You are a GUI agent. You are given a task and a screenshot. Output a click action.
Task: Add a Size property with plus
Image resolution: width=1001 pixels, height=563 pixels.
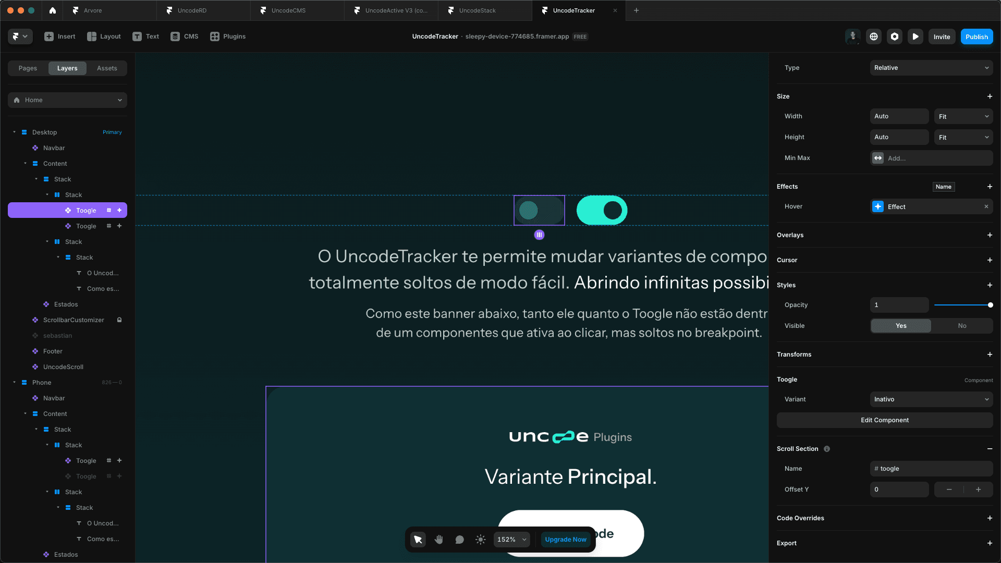[990, 96]
